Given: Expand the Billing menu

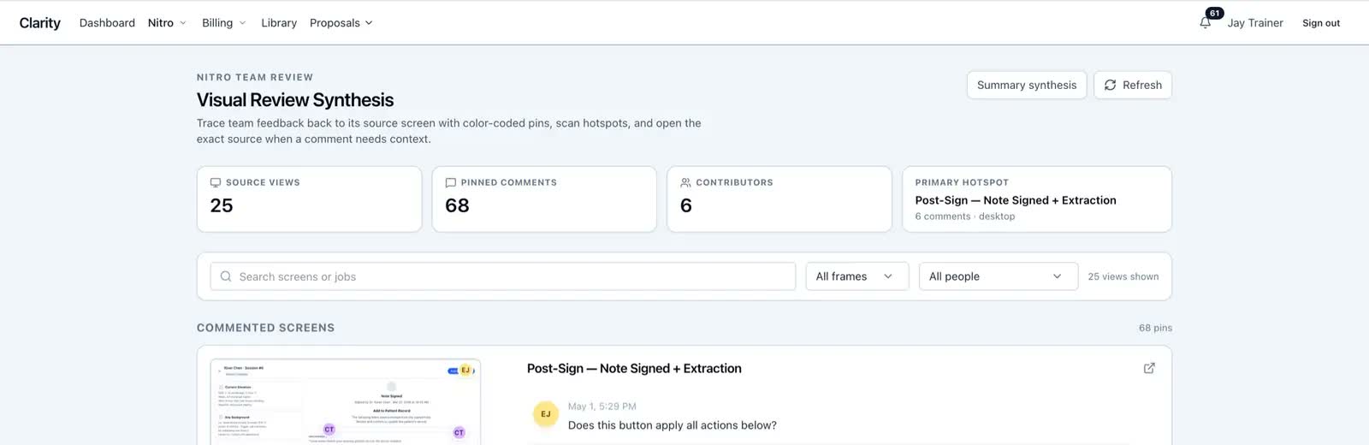Looking at the screenshot, I should pos(223,23).
